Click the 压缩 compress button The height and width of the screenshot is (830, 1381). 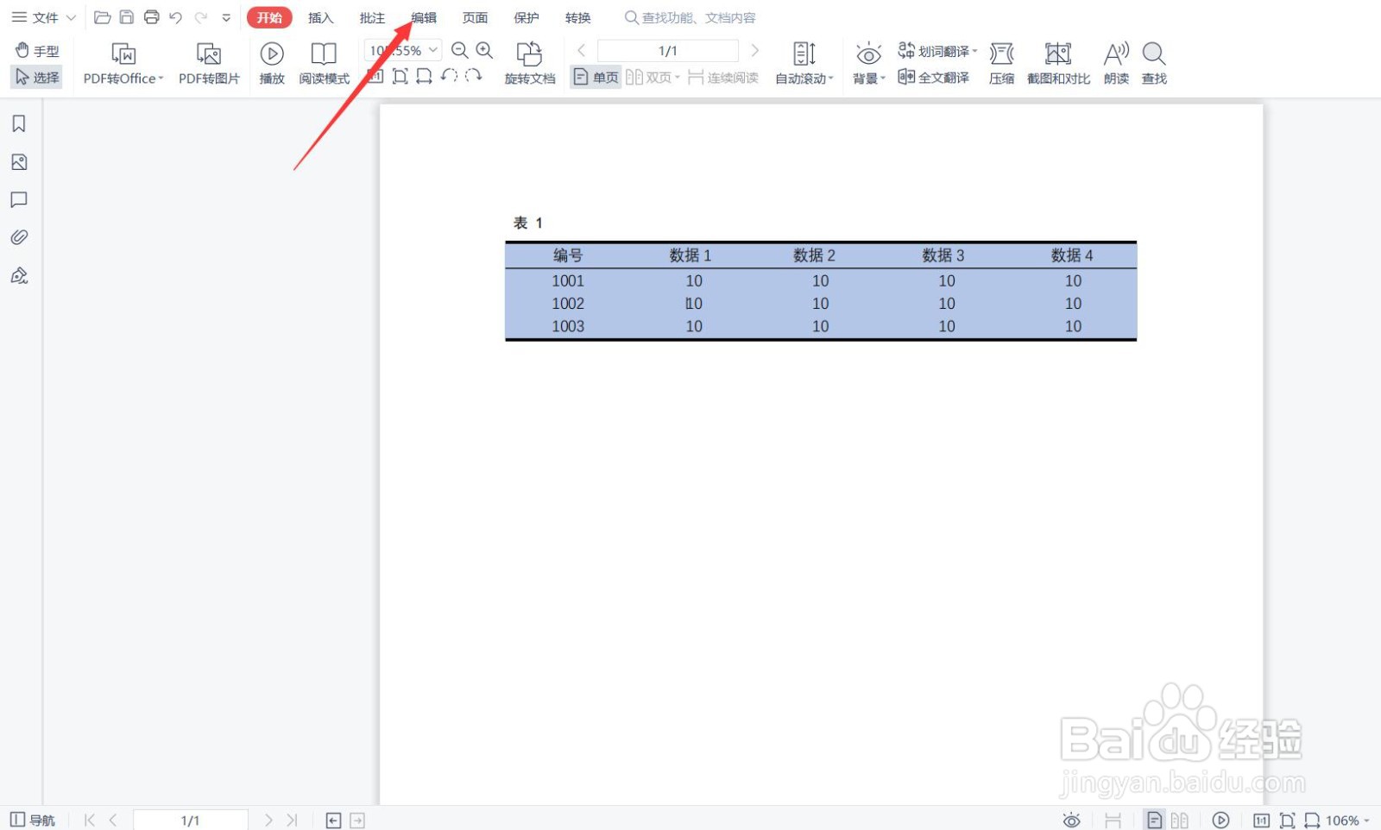pyautogui.click(x=1001, y=64)
